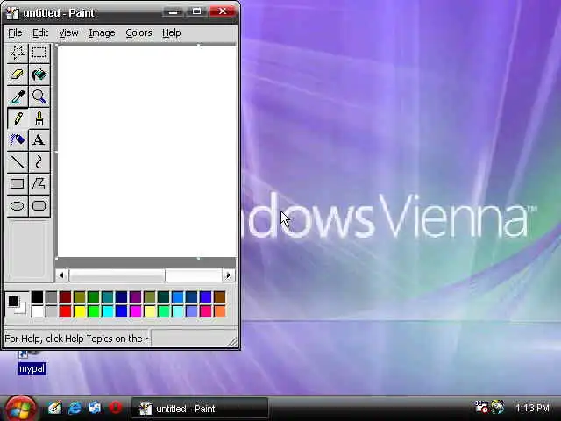The height and width of the screenshot is (421, 561).
Task: Click the notepad pencil quick launch icon
Action: 54,408
